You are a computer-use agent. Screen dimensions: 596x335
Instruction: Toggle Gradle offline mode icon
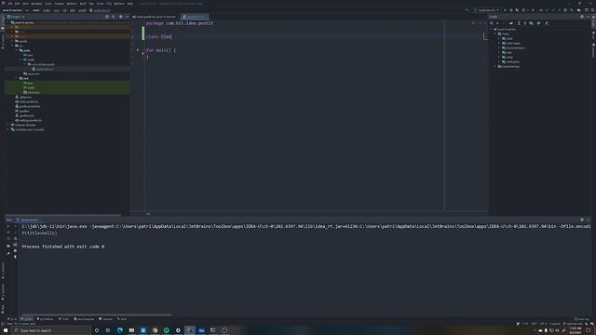click(539, 23)
